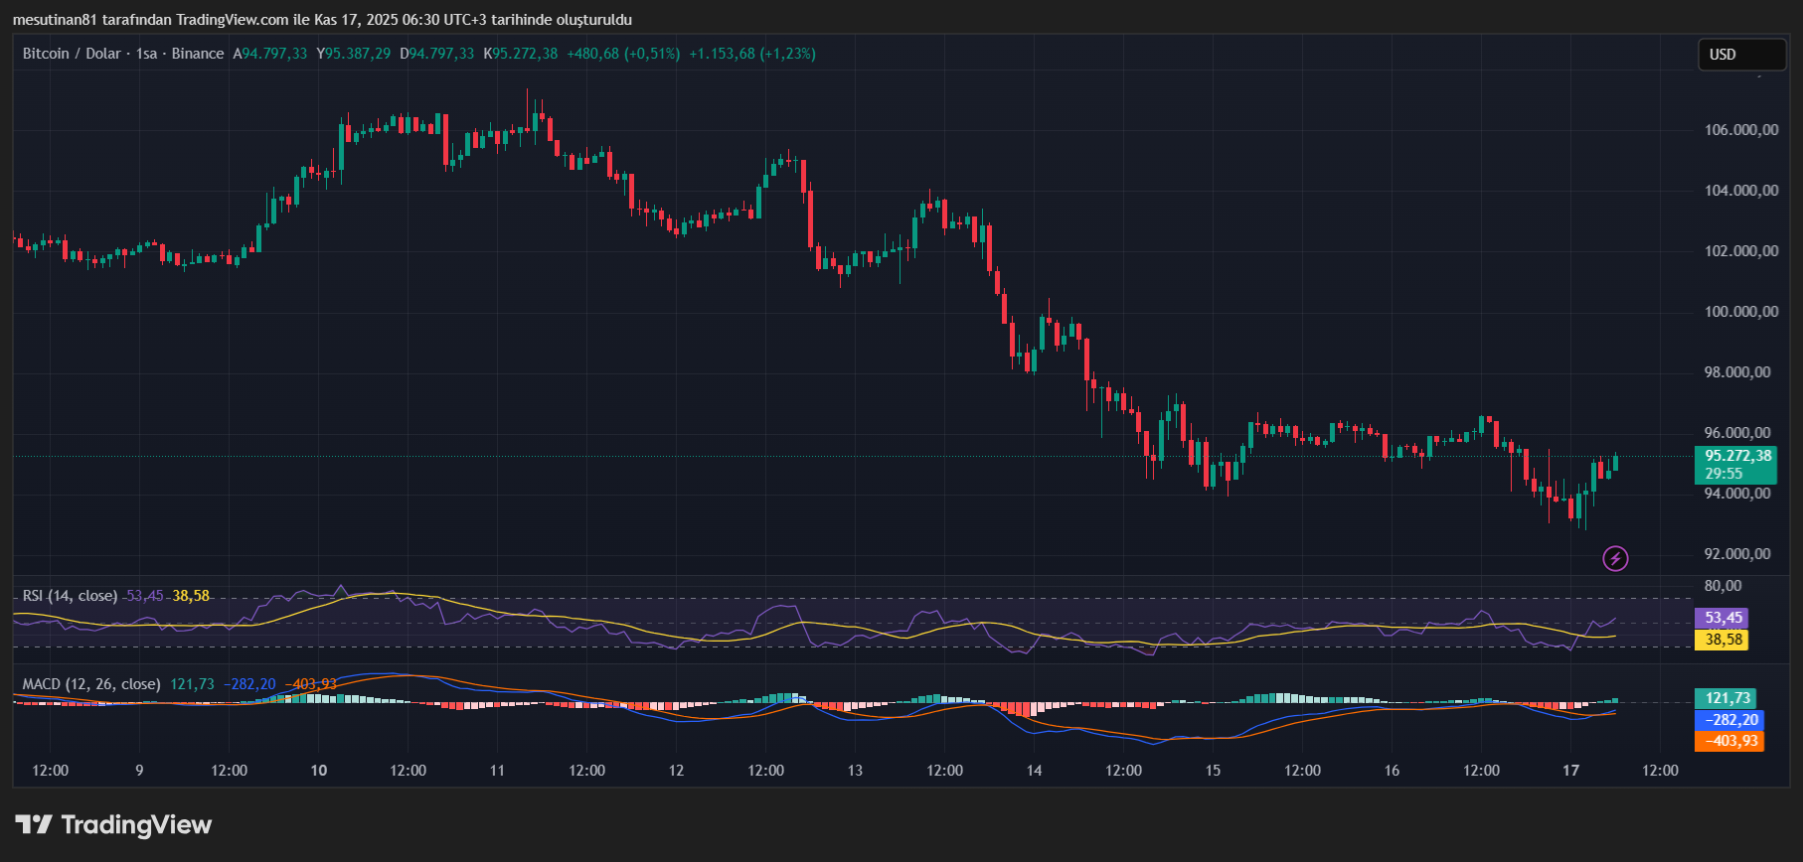This screenshot has height=862, width=1803.
Task: Click date label 17 on the time axis
Action: coord(1570,771)
